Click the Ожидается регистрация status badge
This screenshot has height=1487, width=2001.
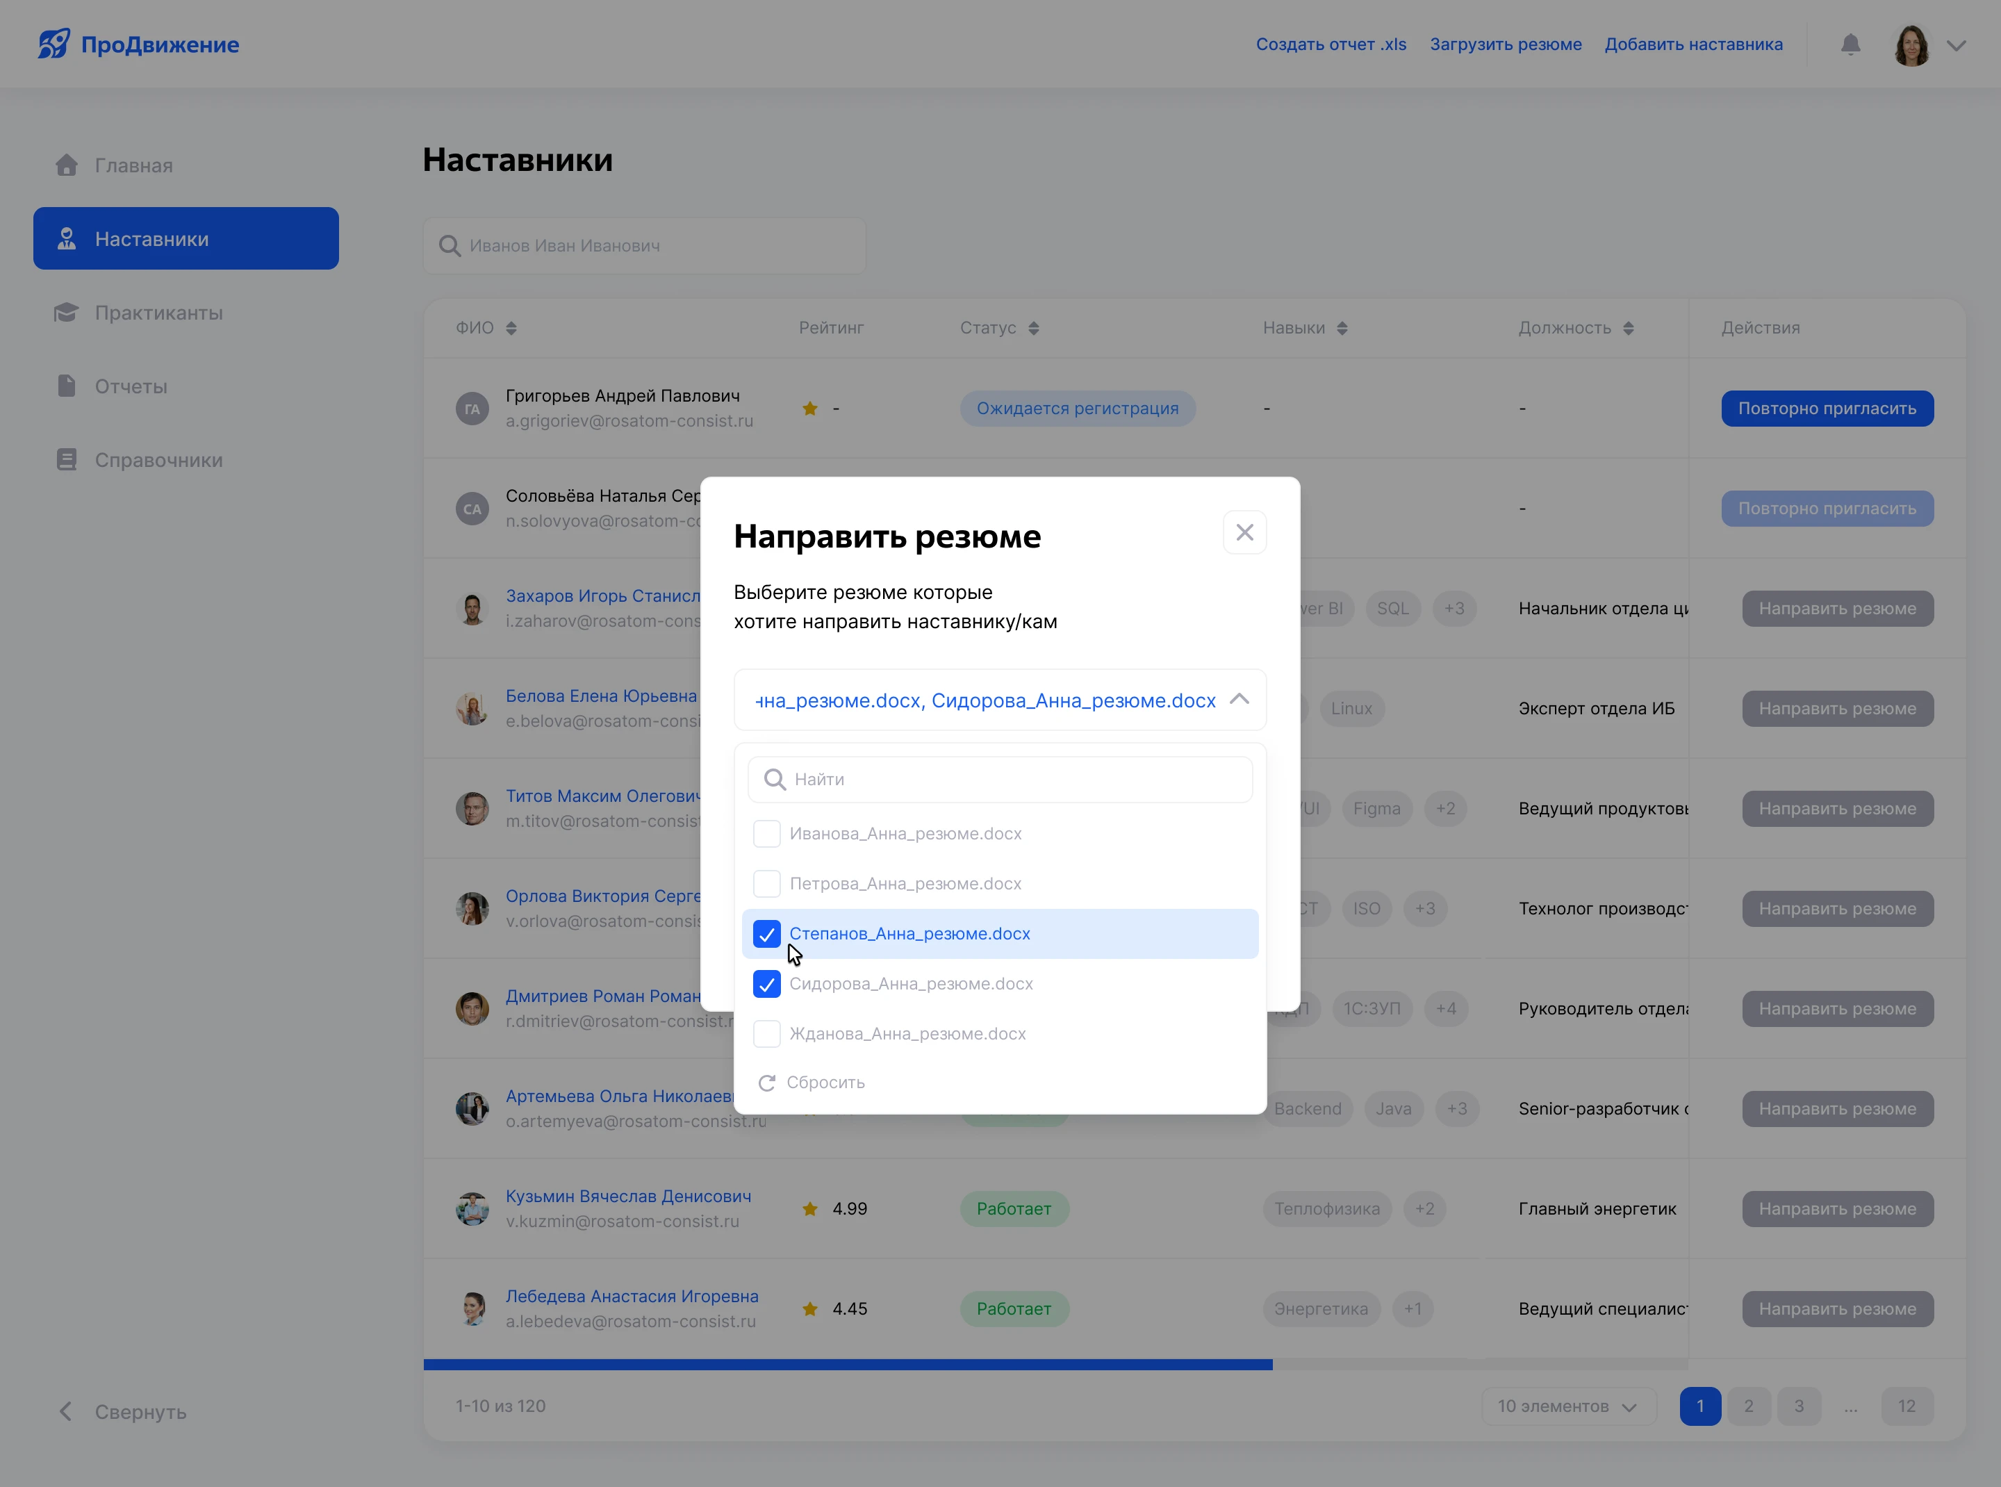pos(1078,409)
